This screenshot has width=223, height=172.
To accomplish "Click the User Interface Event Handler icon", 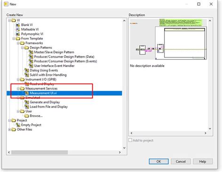I will [x=31, y=66].
